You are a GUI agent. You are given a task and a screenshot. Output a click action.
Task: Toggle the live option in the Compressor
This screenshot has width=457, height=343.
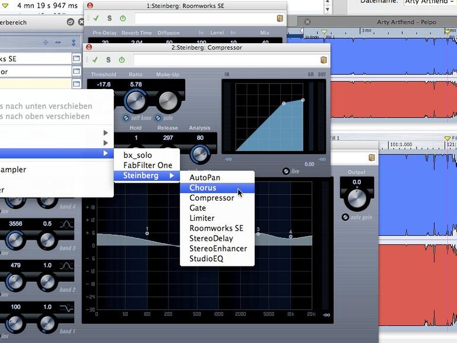286,171
